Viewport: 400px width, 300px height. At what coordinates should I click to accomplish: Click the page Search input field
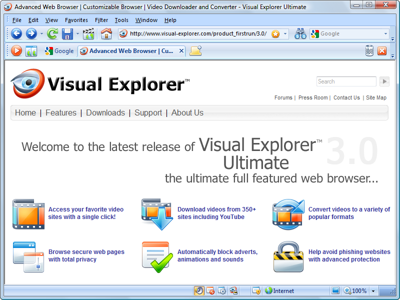(x=346, y=81)
